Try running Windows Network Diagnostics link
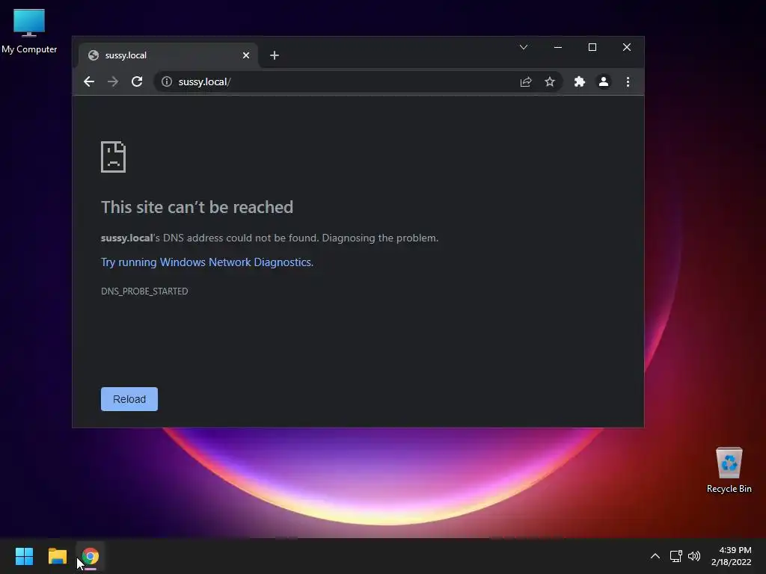The image size is (766, 574). pyautogui.click(x=207, y=262)
